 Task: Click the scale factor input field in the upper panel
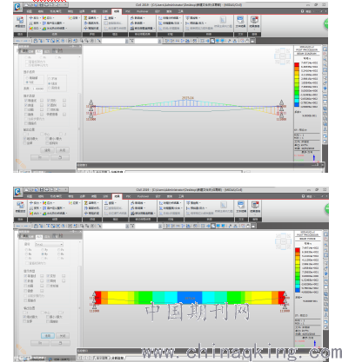click(38, 89)
